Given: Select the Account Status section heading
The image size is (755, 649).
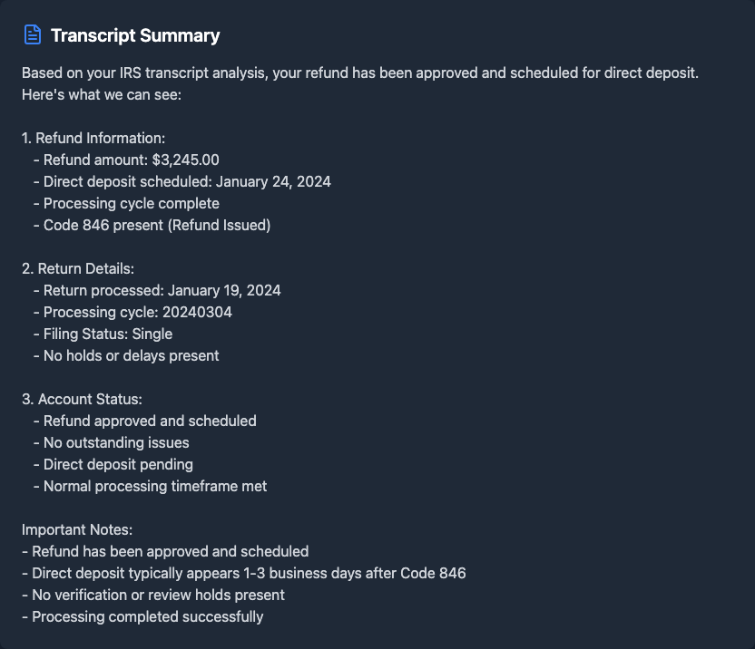Looking at the screenshot, I should pyautogui.click(x=82, y=399).
